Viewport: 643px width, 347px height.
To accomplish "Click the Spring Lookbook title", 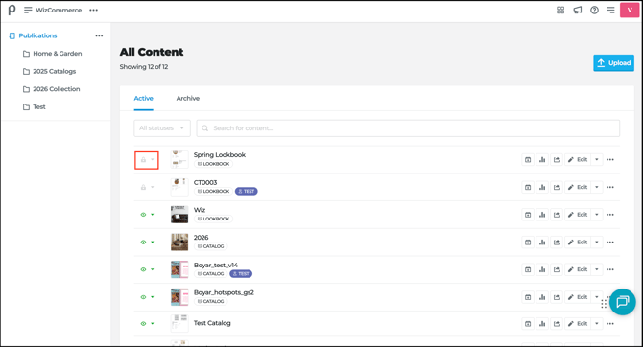I will 220,155.
